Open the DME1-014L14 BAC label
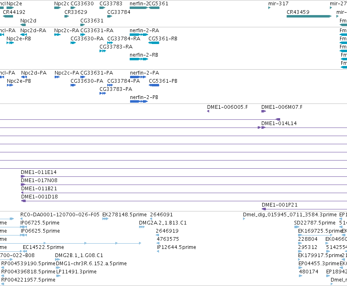This screenshot has height=286, width=347. [279, 123]
